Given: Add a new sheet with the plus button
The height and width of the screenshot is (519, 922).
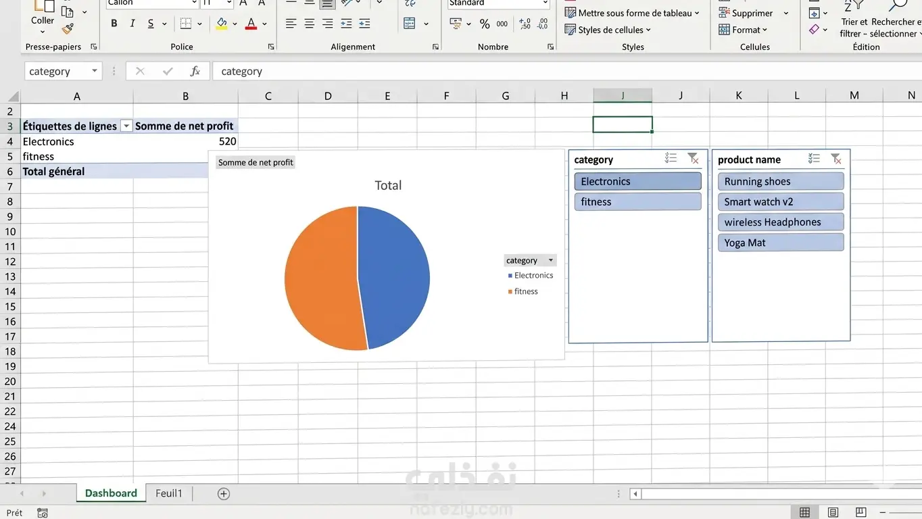Looking at the screenshot, I should [x=224, y=494].
